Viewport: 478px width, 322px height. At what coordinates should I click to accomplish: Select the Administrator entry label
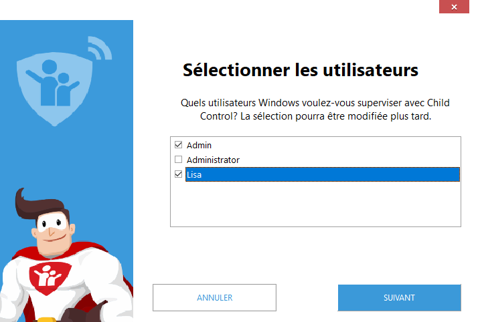click(x=213, y=160)
